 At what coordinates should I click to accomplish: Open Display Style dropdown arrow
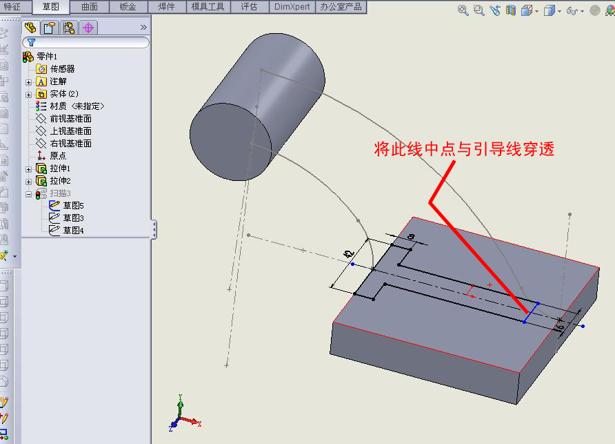(x=559, y=12)
